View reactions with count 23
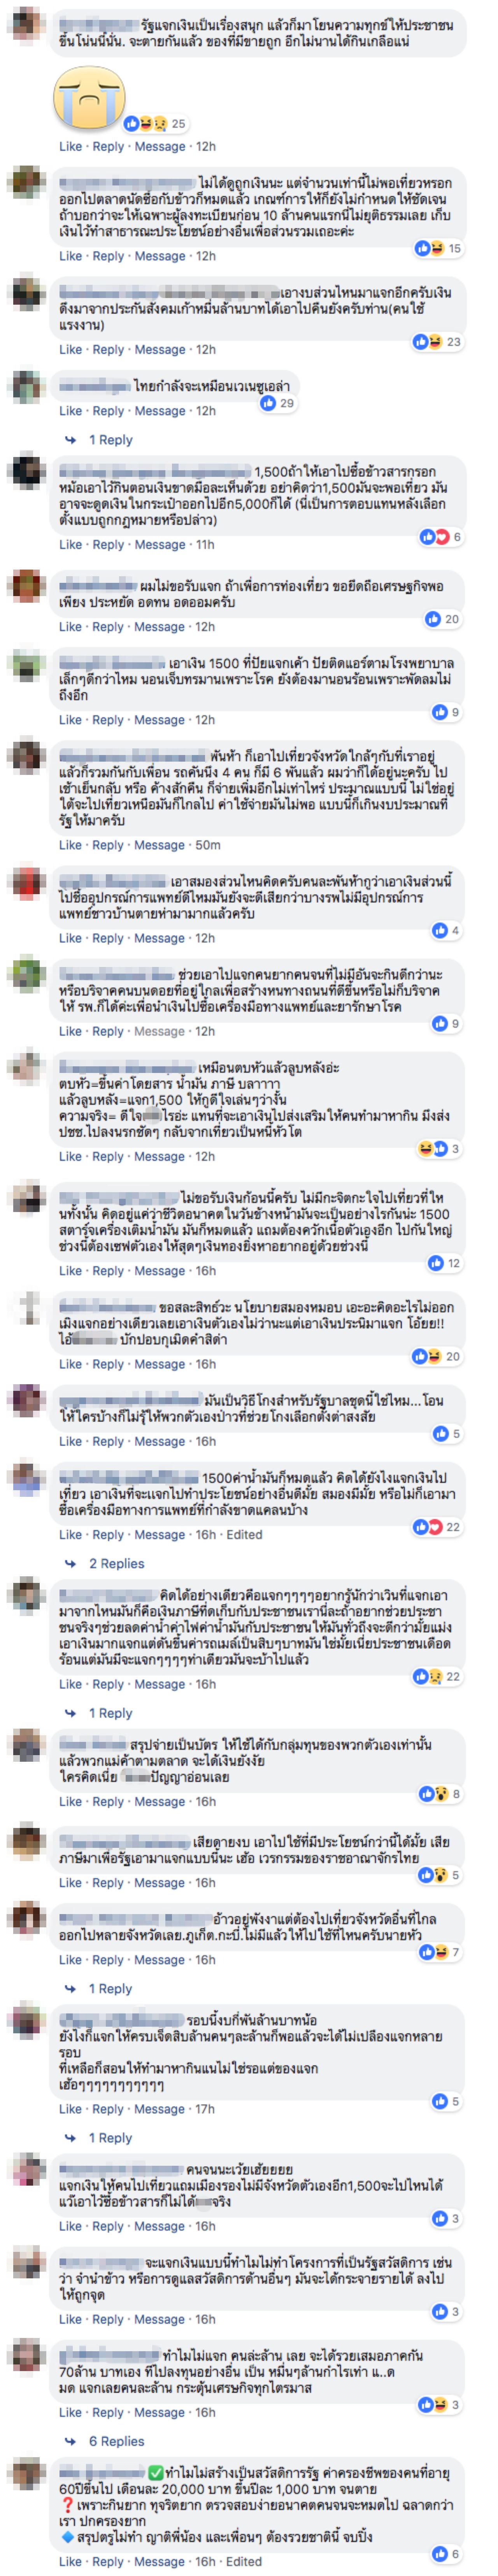 (438, 342)
